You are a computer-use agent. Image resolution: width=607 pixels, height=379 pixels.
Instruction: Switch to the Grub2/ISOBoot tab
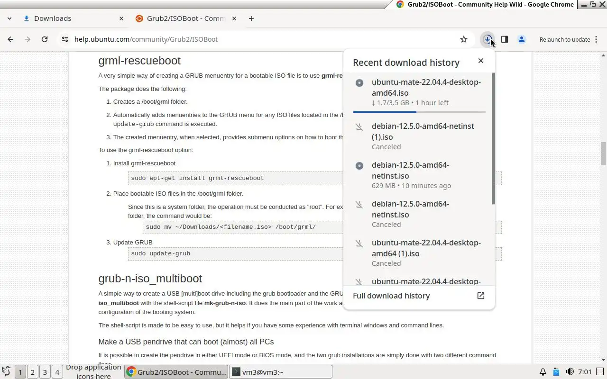pos(186,18)
